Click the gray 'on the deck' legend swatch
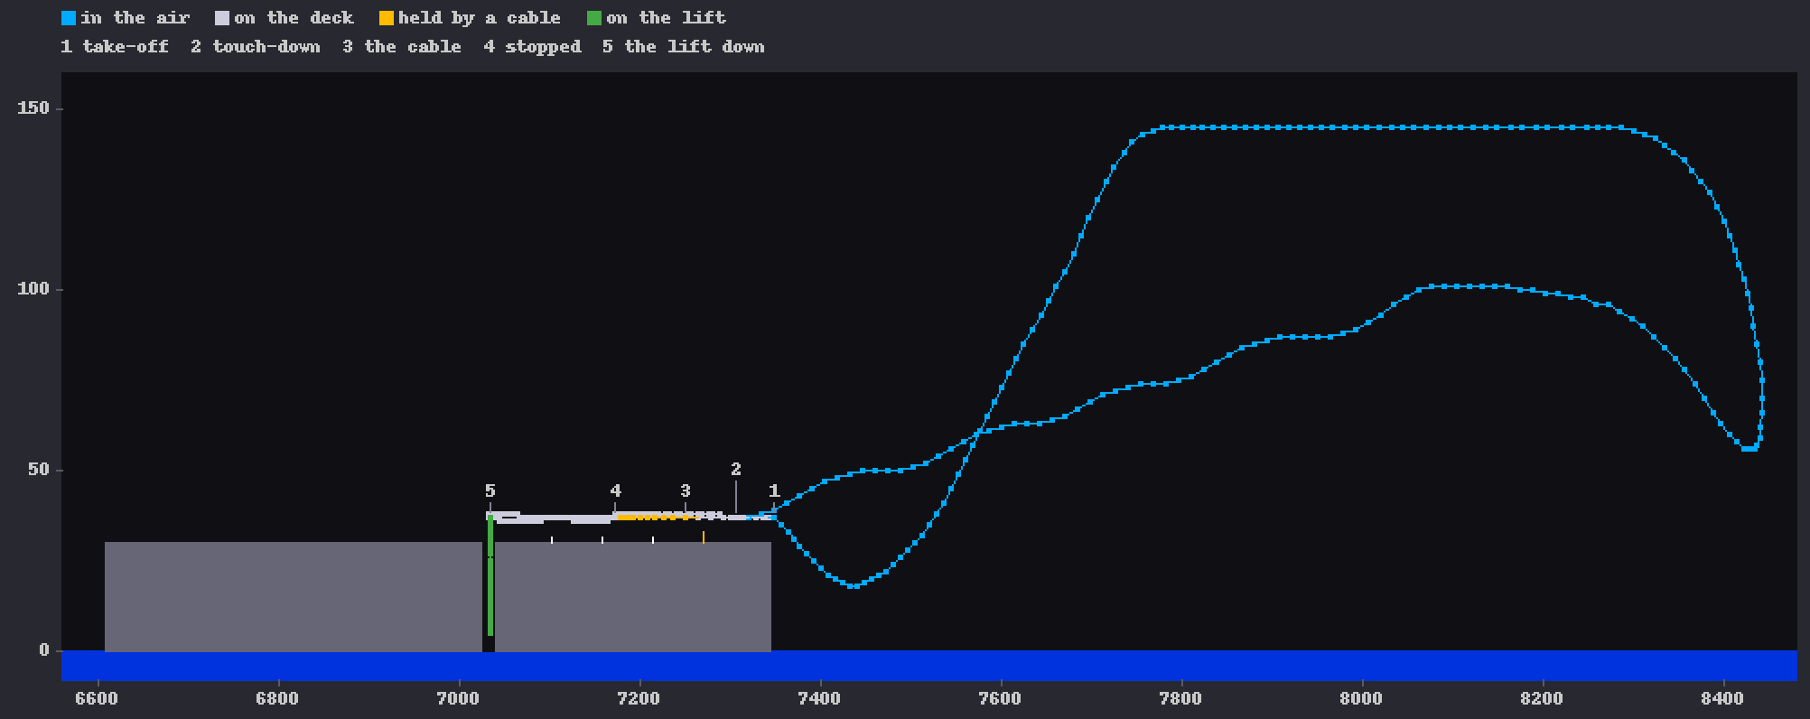 click(222, 18)
